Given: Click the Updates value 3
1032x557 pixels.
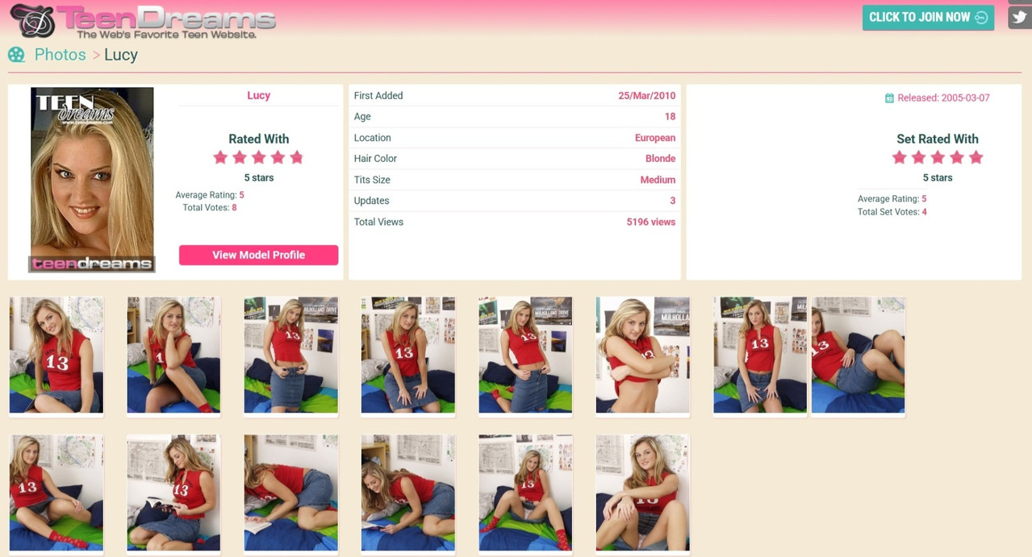Looking at the screenshot, I should point(673,201).
